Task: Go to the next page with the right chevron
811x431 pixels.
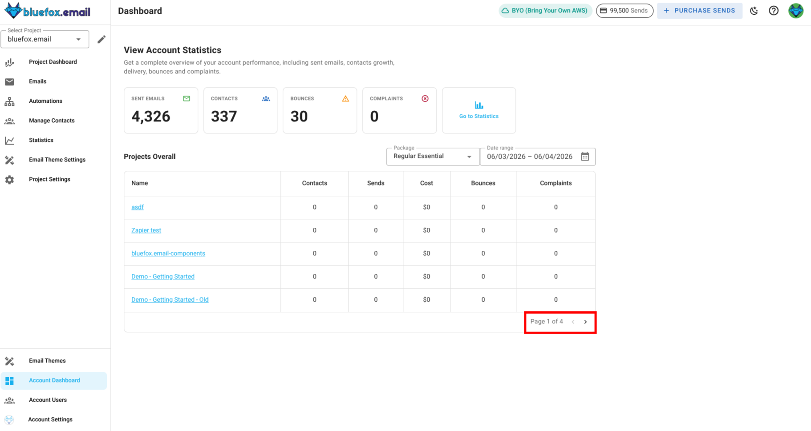Action: (586, 322)
